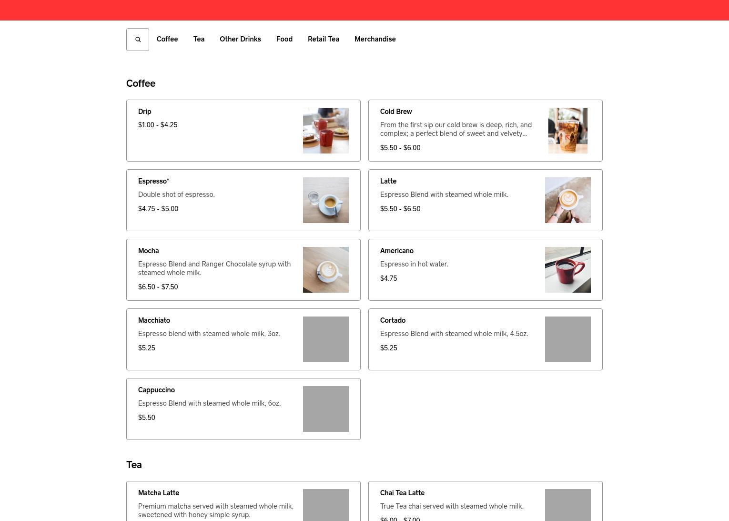
Task: Click the Macchiato 3oz description
Action: tap(209, 334)
